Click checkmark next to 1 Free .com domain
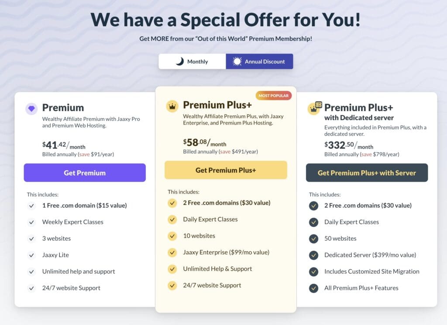The image size is (447, 325). click(31, 205)
